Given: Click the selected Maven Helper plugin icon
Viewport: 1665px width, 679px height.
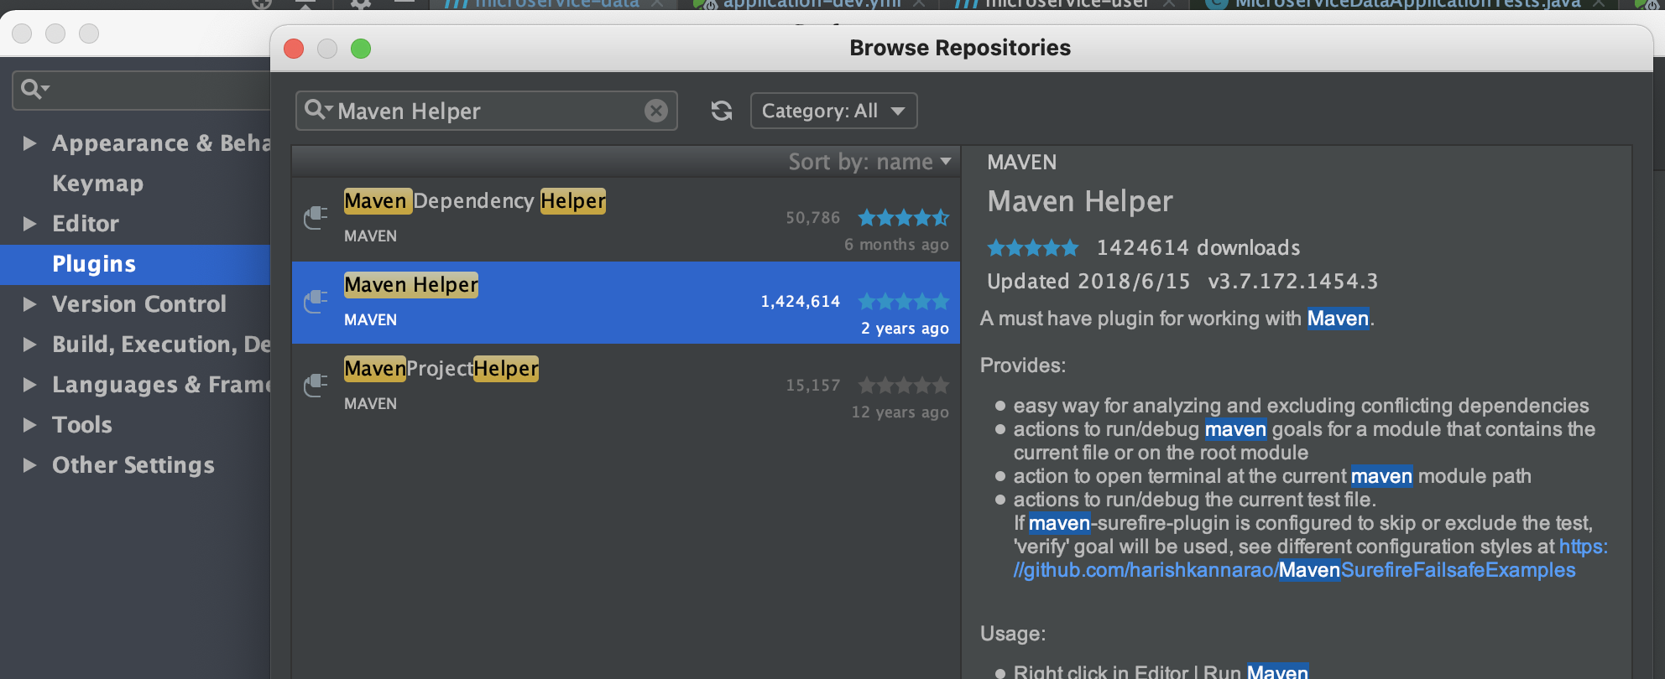Looking at the screenshot, I should 316,302.
